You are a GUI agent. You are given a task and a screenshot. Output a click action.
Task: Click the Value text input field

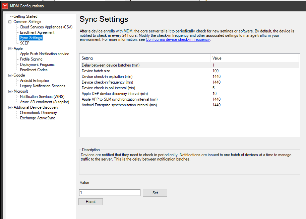(110, 193)
